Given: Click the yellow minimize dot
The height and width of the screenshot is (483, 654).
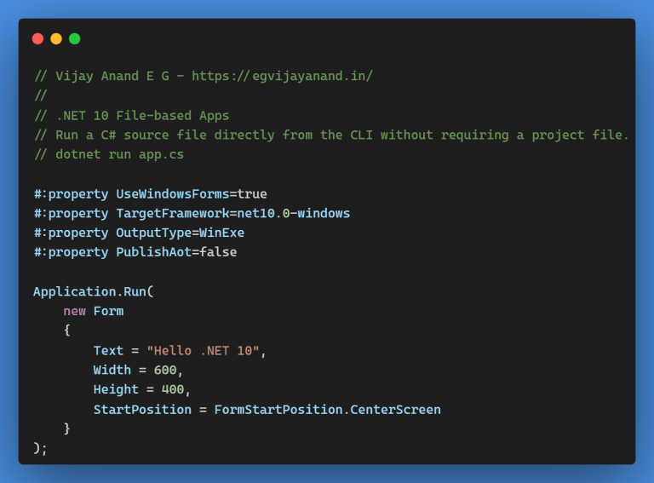Looking at the screenshot, I should (x=56, y=38).
